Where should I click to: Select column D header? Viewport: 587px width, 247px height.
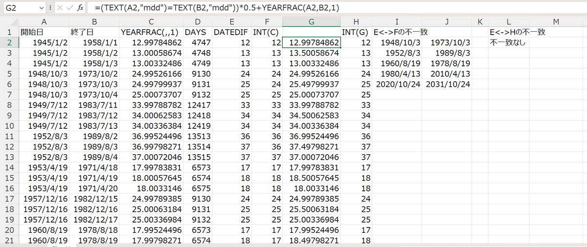click(198, 21)
